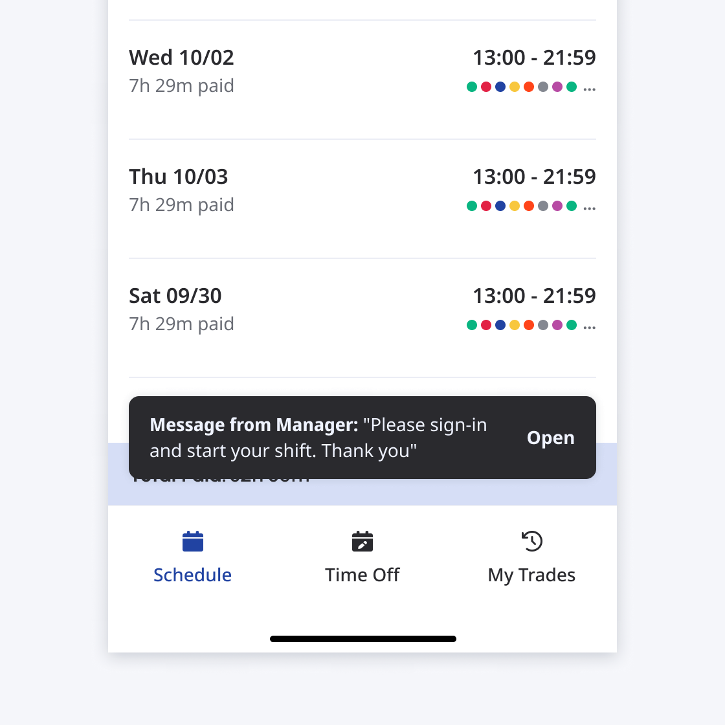Tap the home indicator bar at bottom

(362, 639)
